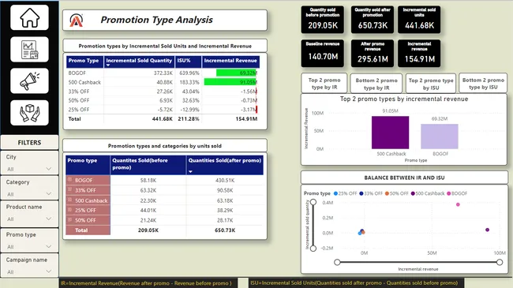The image size is (513, 288).
Task: Show Top 2 promo type by IR
Action: point(324,84)
